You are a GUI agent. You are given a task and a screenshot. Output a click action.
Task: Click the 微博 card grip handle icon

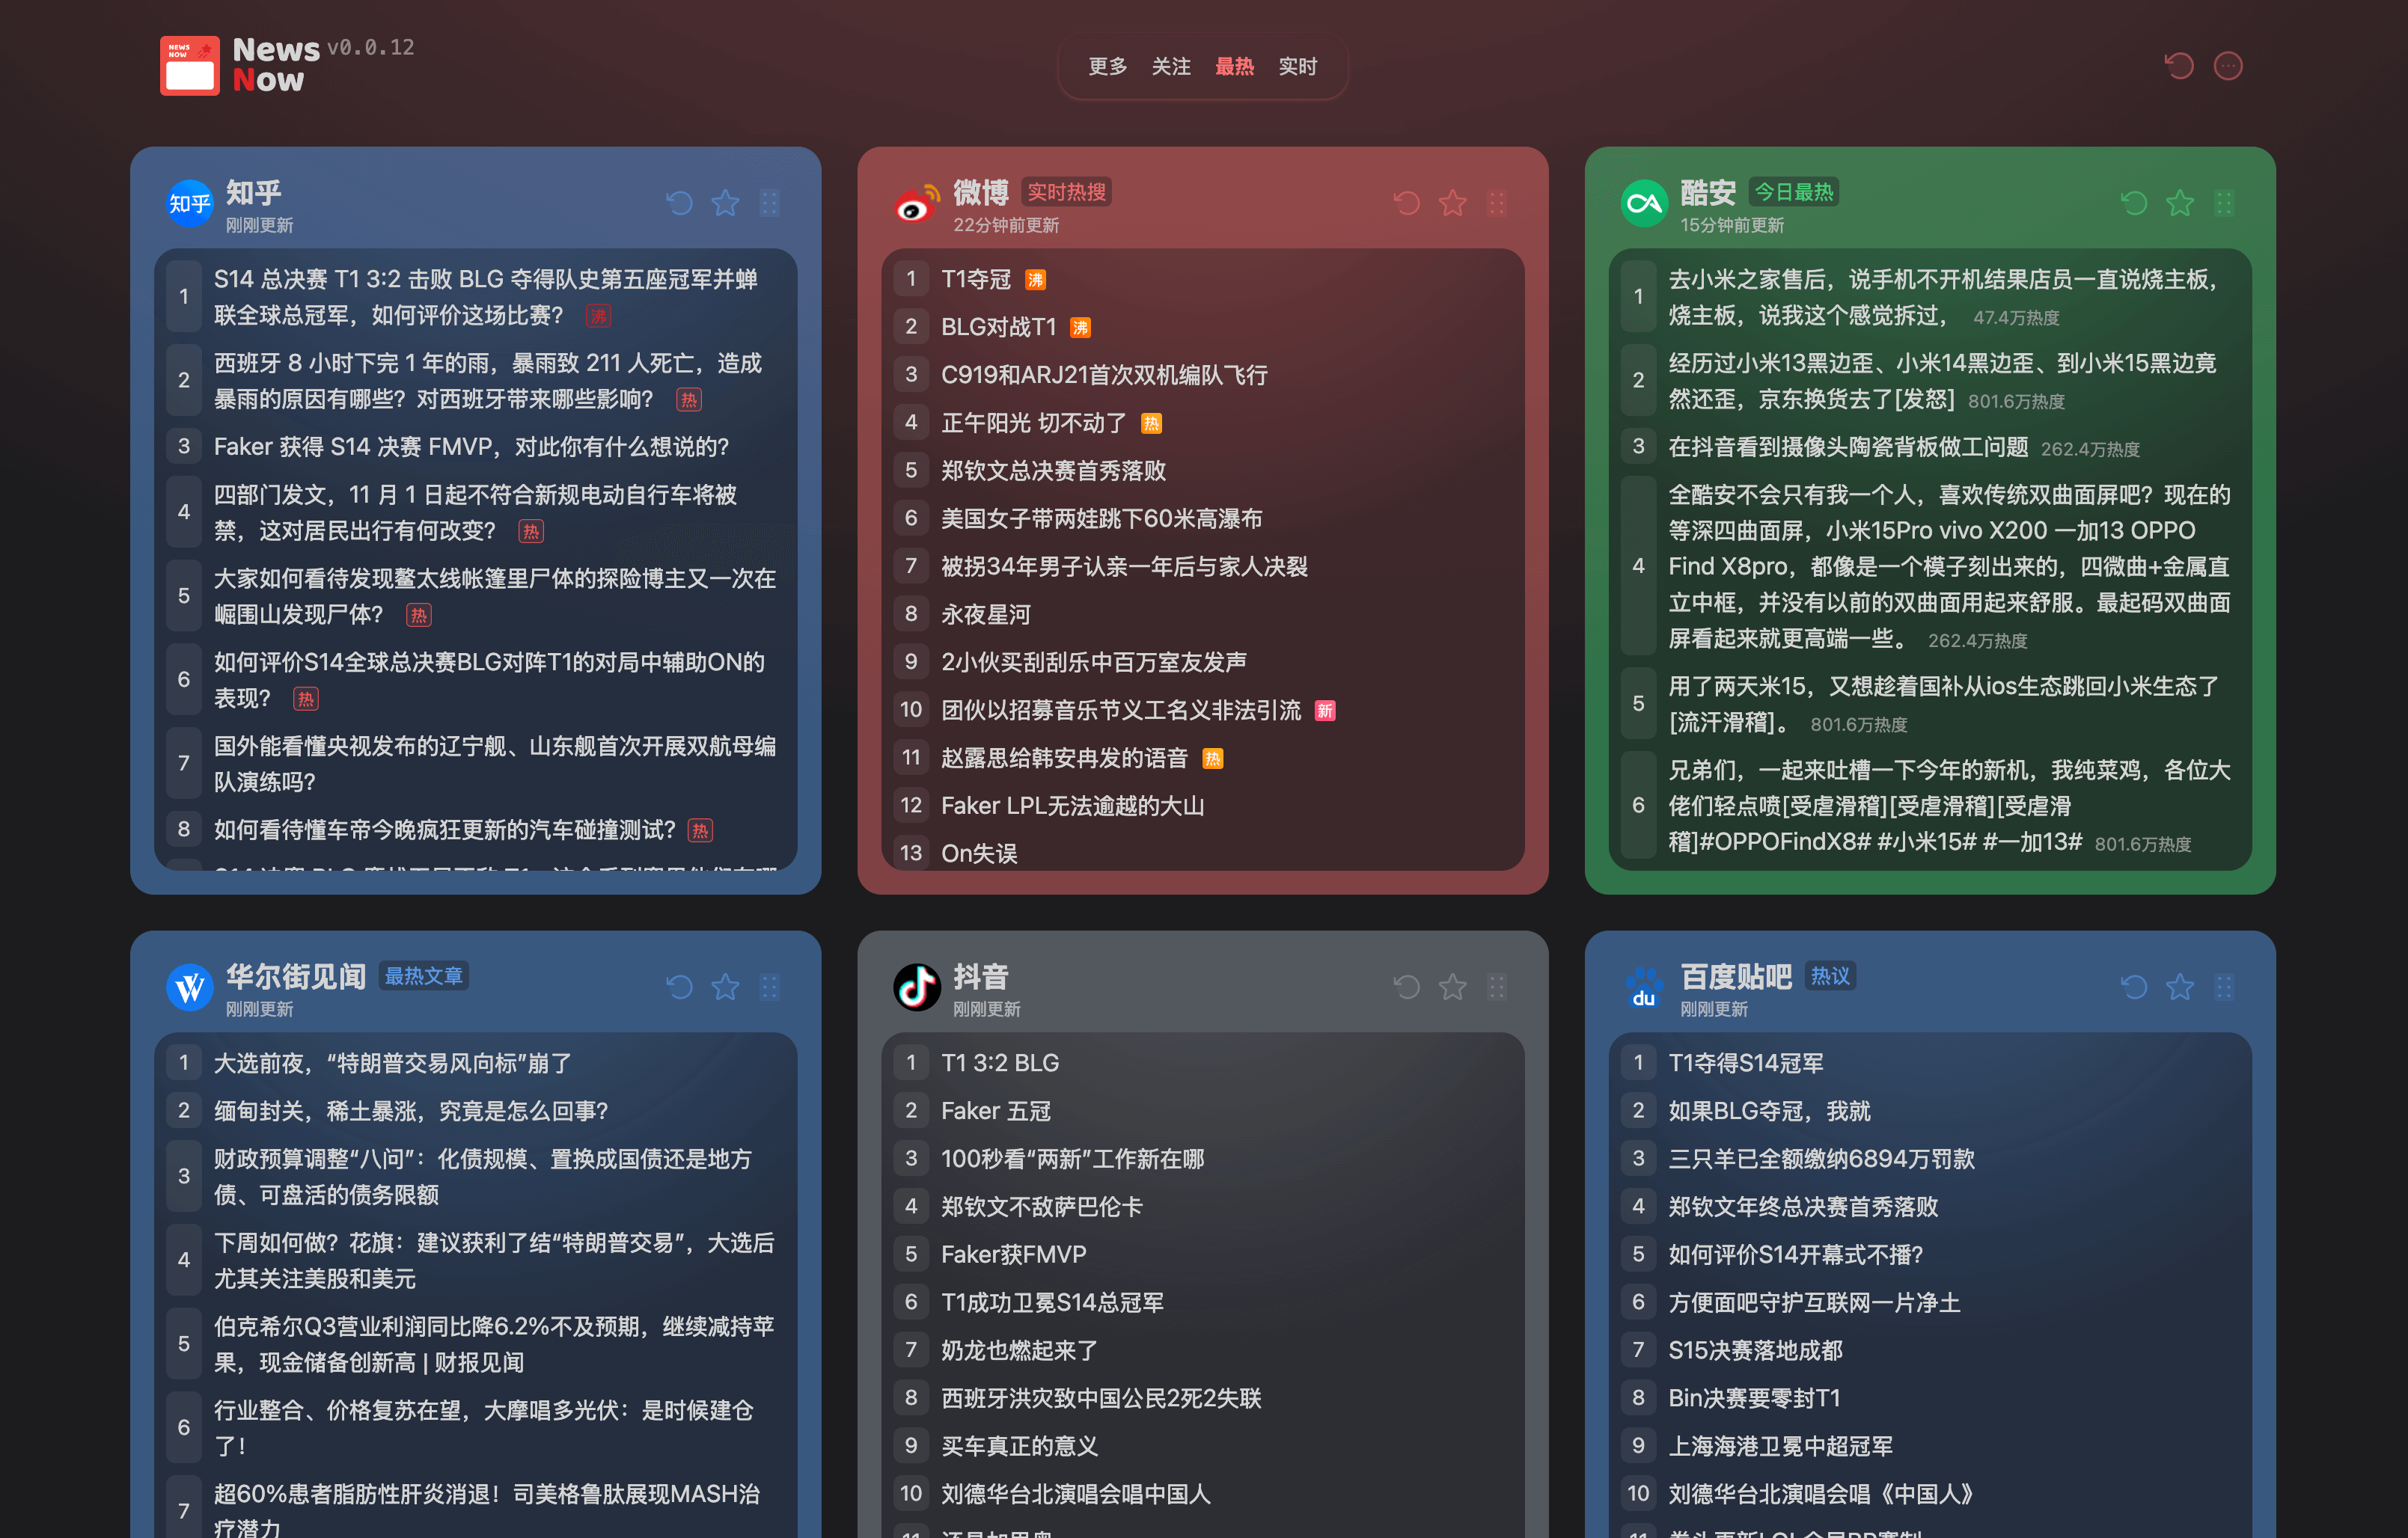pos(1497,203)
